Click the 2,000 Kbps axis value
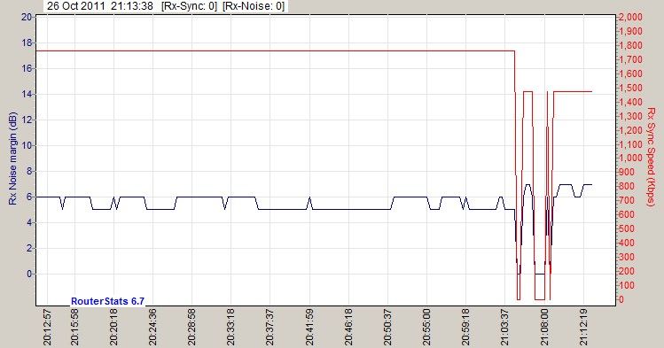Viewport: 664px width, 348px height. pos(631,17)
